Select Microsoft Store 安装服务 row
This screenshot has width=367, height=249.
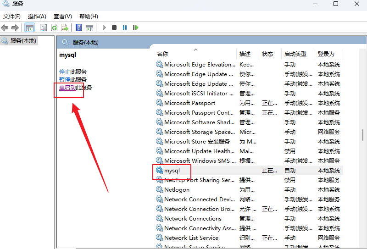pos(249,141)
